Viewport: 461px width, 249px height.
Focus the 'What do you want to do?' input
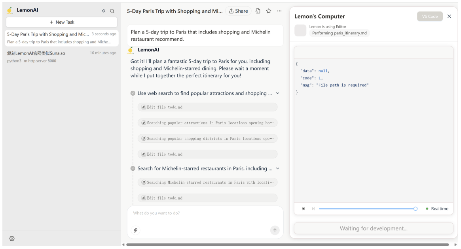[205, 213]
